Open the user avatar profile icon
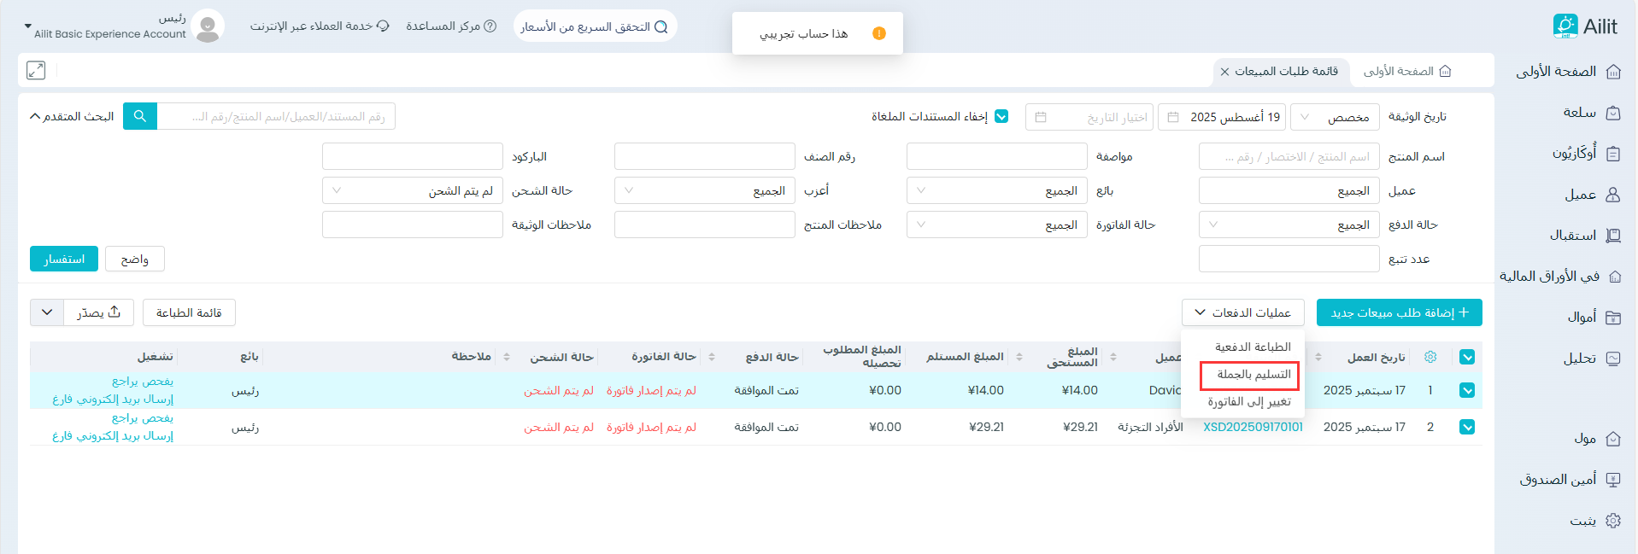The image size is (1638, 554). 208,26
